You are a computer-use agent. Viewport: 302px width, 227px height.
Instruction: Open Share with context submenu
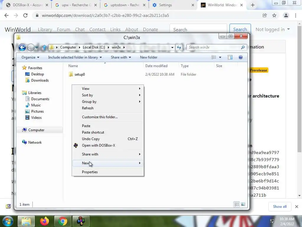[x=108, y=154]
